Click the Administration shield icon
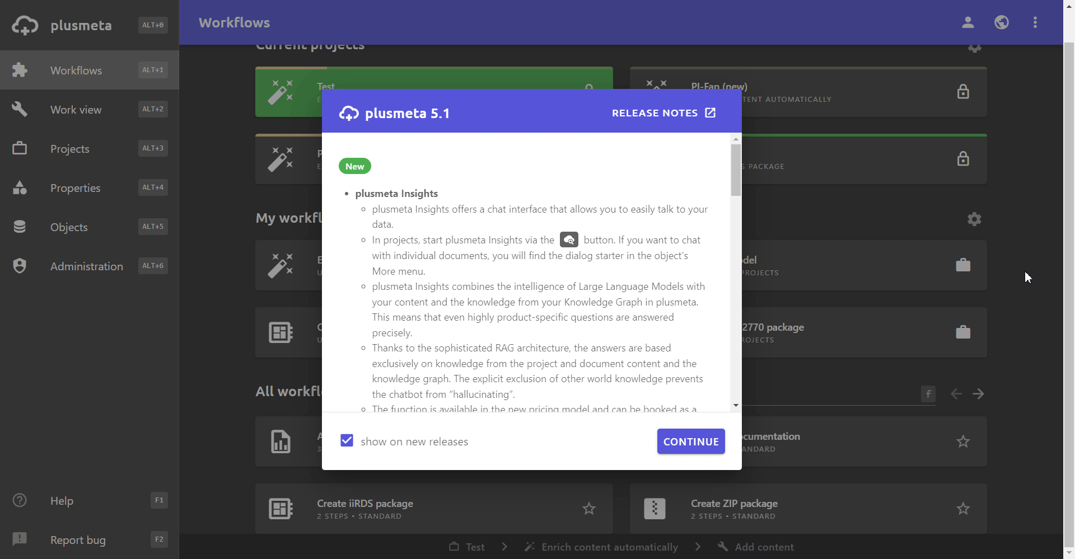This screenshot has height=559, width=1075. [20, 266]
